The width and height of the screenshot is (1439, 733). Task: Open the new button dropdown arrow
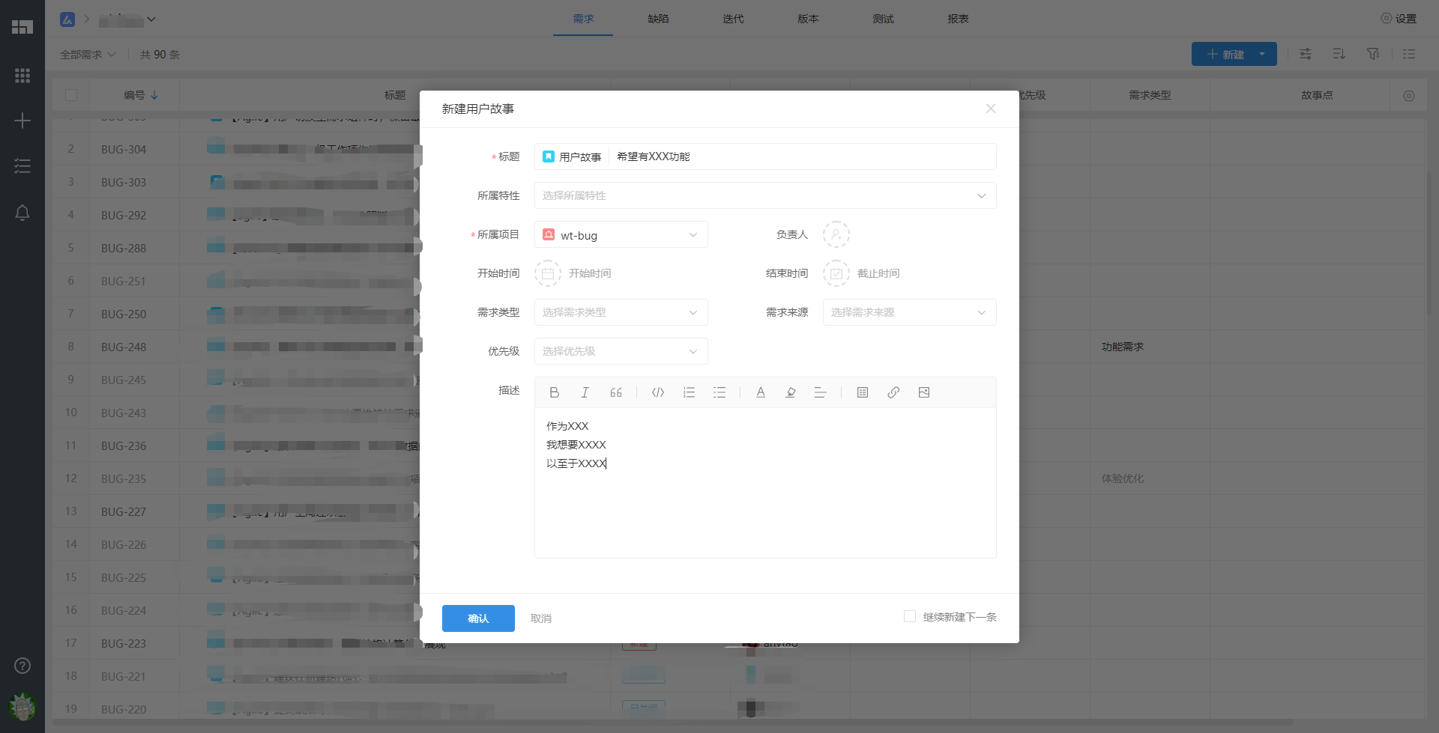coord(1263,54)
